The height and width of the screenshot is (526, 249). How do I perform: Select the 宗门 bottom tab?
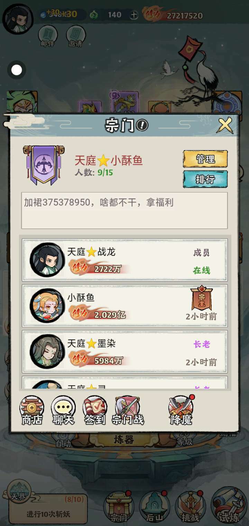point(118,507)
